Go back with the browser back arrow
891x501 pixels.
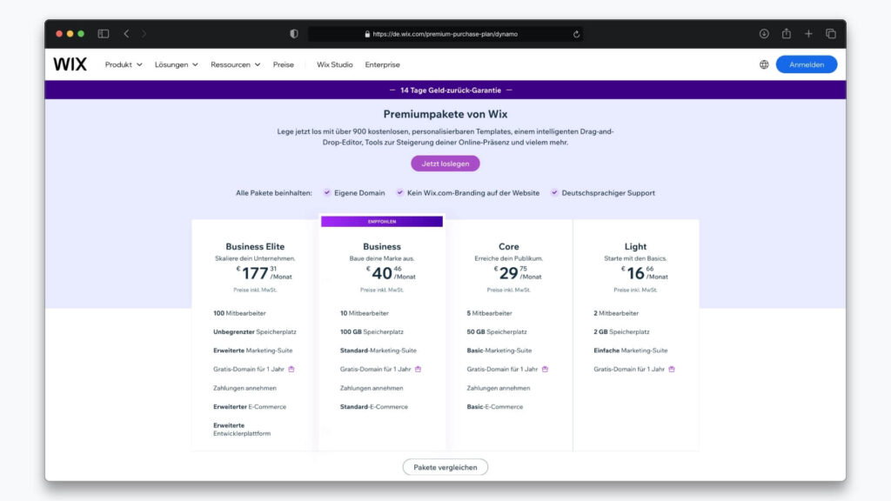(126, 34)
